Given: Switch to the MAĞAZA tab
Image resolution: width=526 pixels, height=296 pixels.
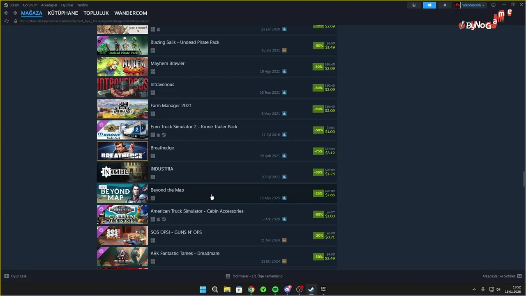Looking at the screenshot, I should [x=32, y=13].
